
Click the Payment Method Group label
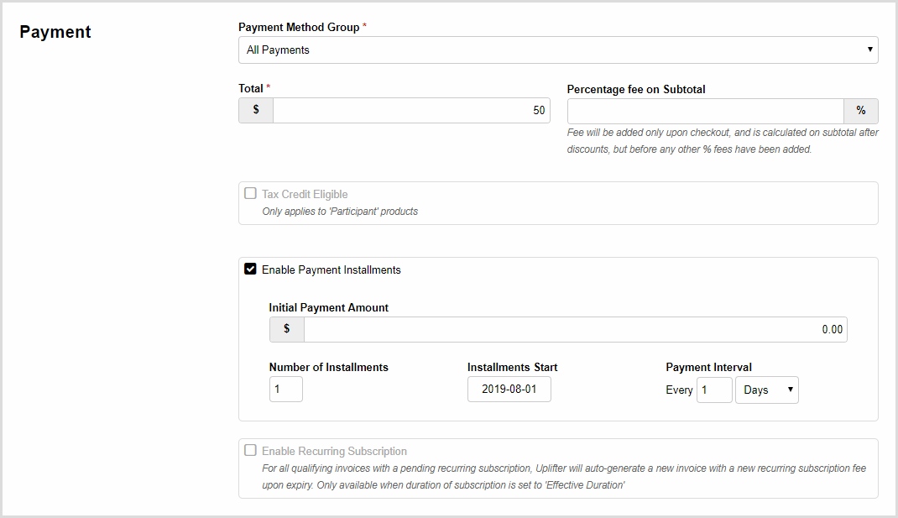[299, 28]
